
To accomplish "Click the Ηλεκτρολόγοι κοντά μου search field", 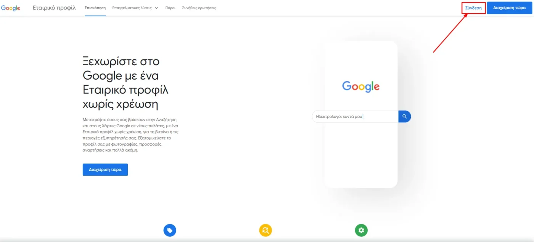I will [355, 117].
